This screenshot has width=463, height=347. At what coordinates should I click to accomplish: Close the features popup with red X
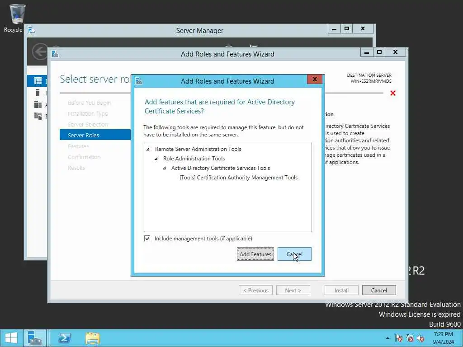click(315, 79)
